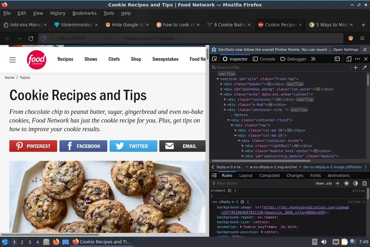
Task: Open the Food Network hamburger menu
Action: click(x=13, y=60)
